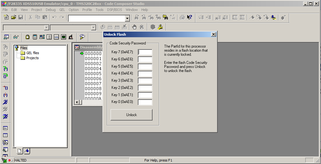Screen dimensions: 321x164
Task: Open the search text combo box dropdown
Action: [x=127, y=18]
